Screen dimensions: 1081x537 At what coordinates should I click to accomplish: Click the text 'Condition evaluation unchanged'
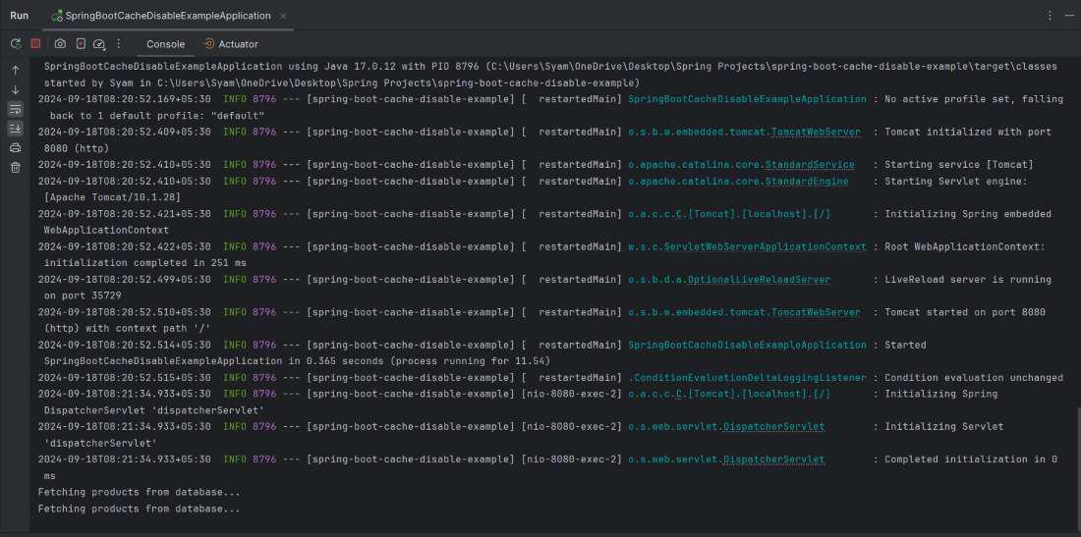click(x=974, y=378)
